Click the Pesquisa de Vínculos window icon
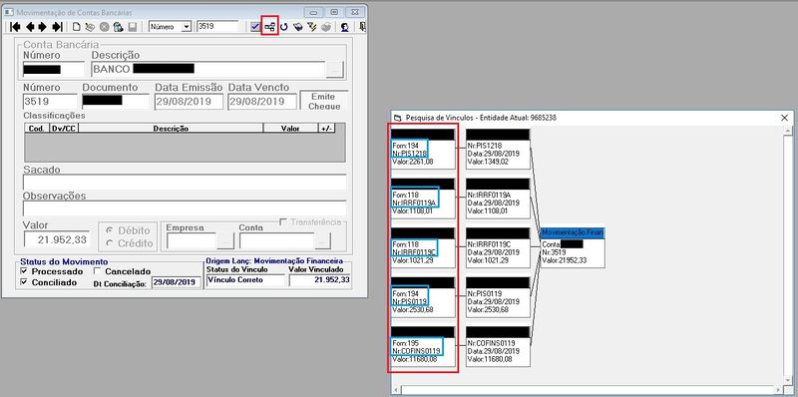The image size is (798, 397). 398,118
